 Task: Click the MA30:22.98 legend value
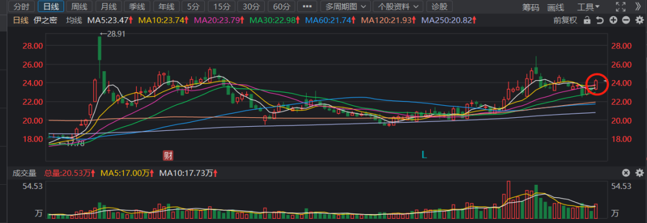tap(275, 20)
